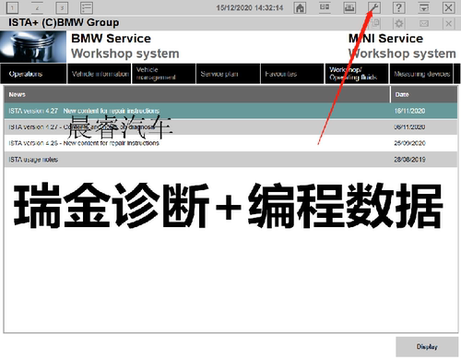Select the 'ISTA usage notes' row

[230, 160]
